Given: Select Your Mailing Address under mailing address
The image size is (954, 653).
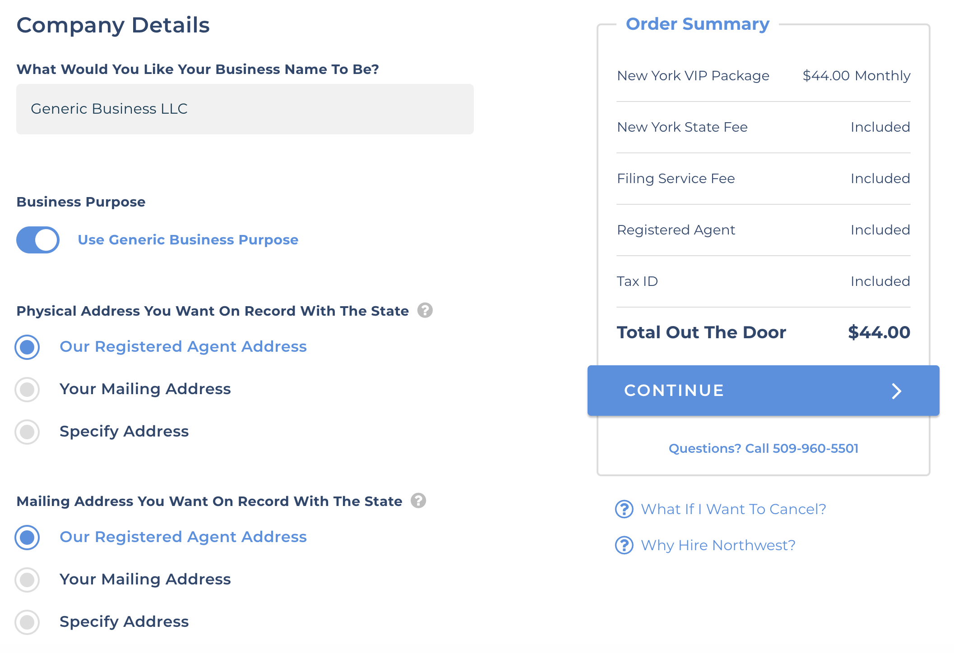Looking at the screenshot, I should tap(27, 579).
